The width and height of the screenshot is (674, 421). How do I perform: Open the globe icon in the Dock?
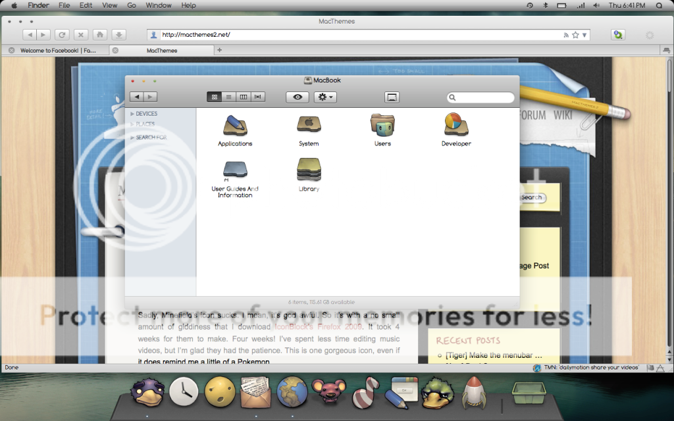click(292, 392)
